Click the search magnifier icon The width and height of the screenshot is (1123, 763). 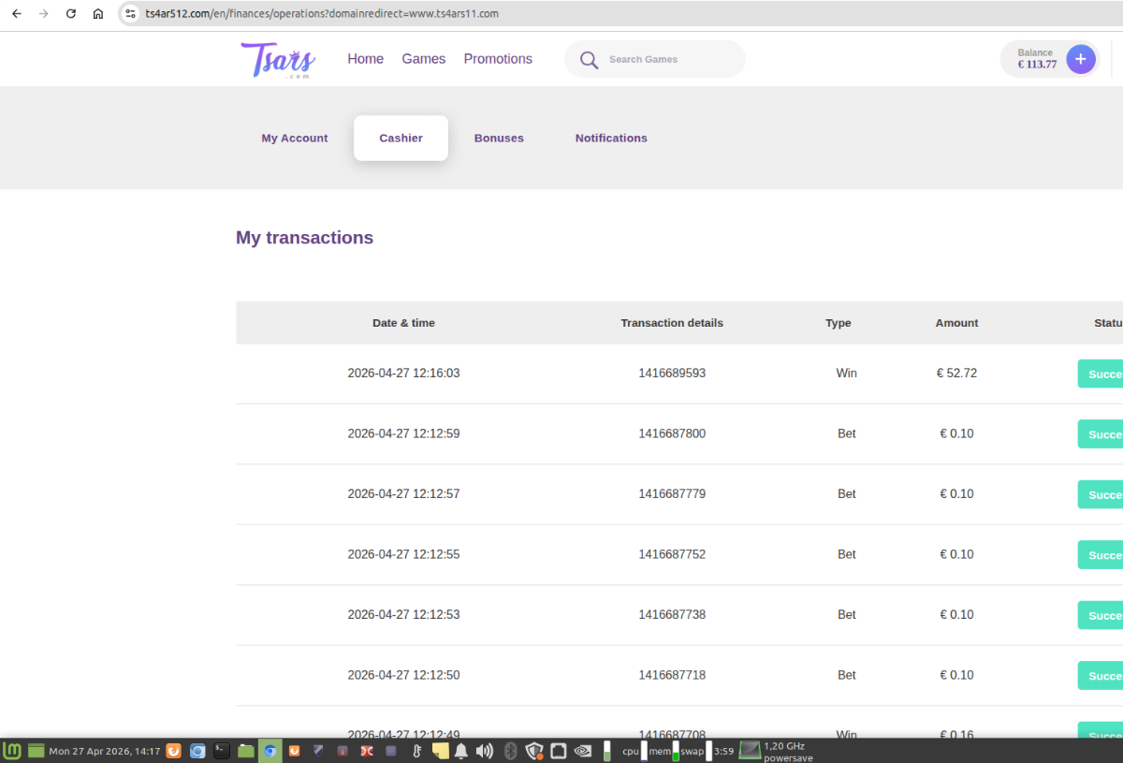click(x=589, y=60)
